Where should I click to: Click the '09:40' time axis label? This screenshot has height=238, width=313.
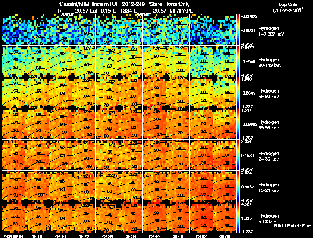(x=154, y=236)
